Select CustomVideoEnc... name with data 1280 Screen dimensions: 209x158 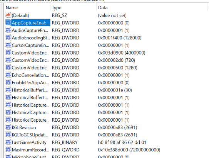pyautogui.click(x=31, y=68)
